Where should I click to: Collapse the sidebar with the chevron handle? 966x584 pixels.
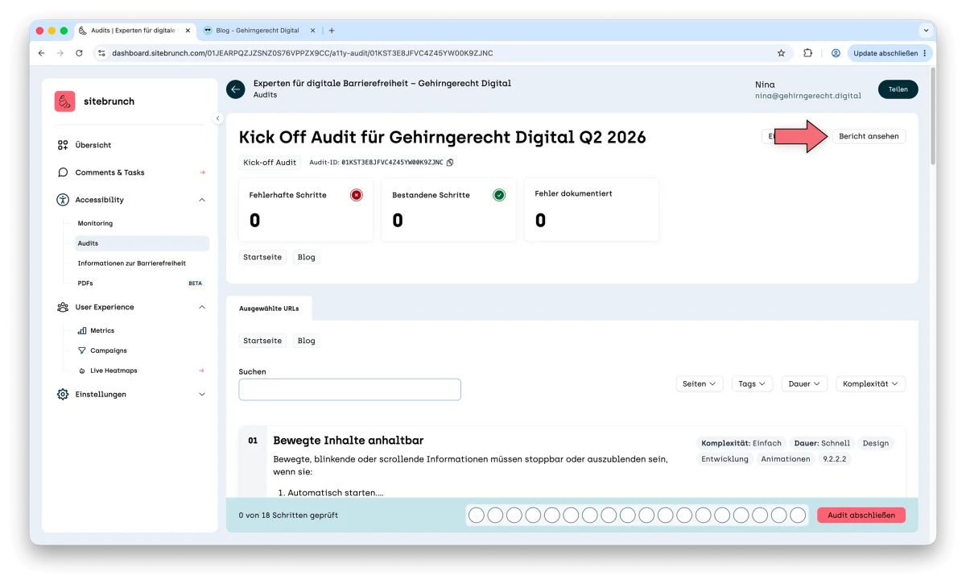pos(217,118)
